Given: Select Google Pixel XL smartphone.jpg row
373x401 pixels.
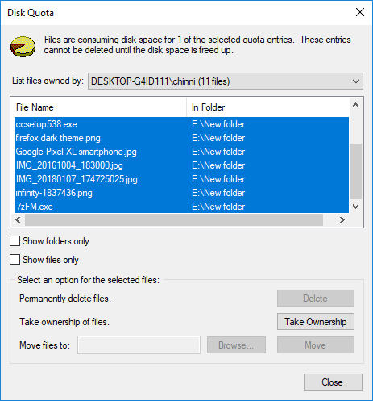Looking at the screenshot, I should pos(181,152).
